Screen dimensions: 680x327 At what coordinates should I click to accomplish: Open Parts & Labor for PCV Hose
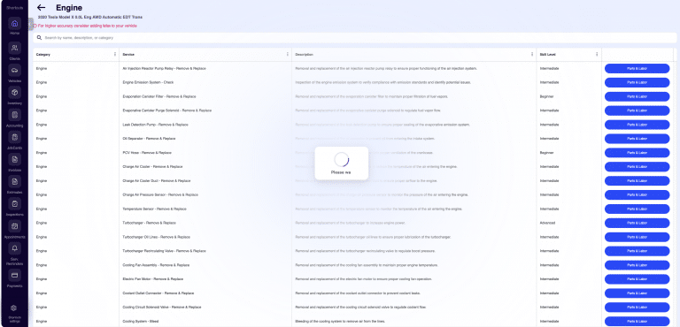pos(637,153)
